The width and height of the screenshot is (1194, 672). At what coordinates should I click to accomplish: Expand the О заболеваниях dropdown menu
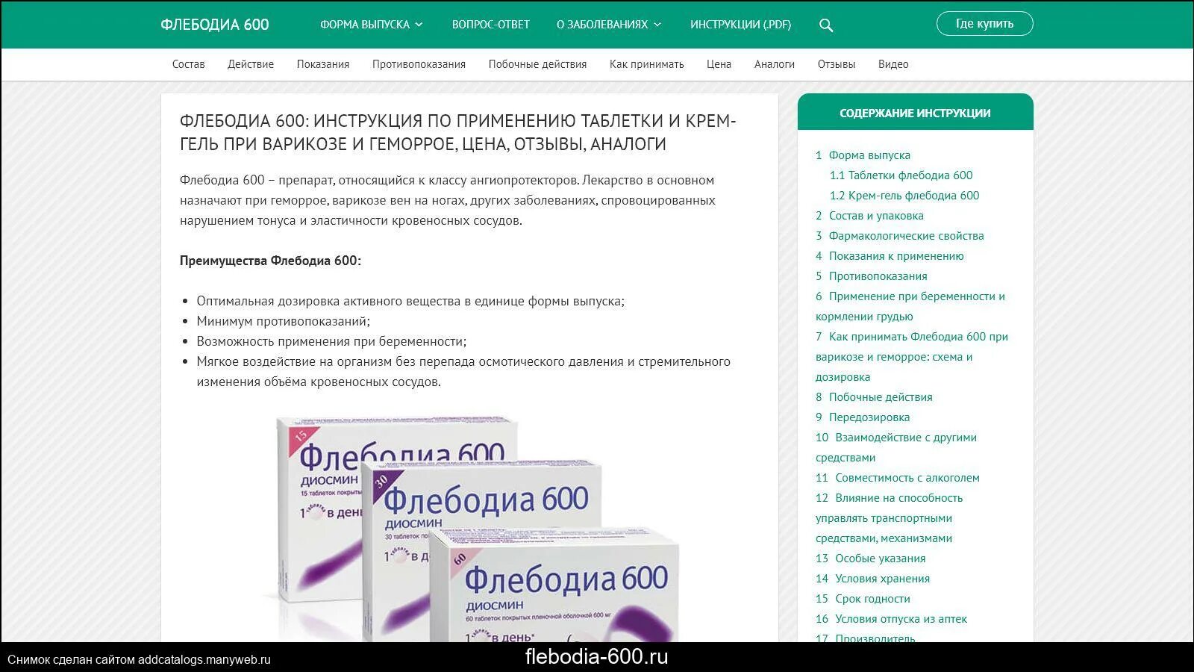coord(609,25)
